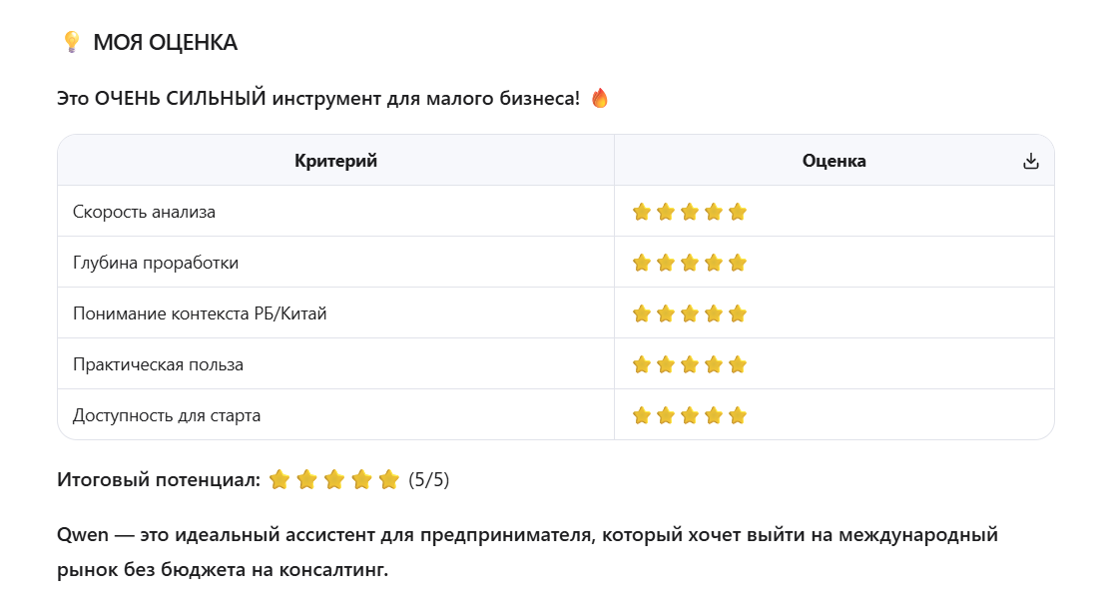
Task: Click the last star in Глубина проработки row
Action: click(738, 263)
